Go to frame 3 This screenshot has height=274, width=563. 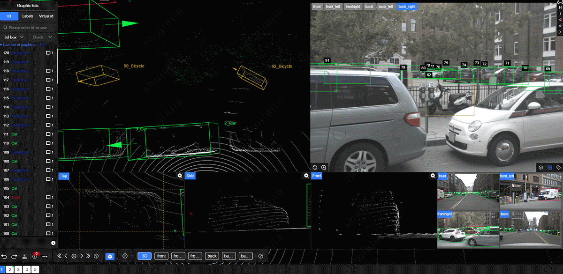[x=18, y=270]
